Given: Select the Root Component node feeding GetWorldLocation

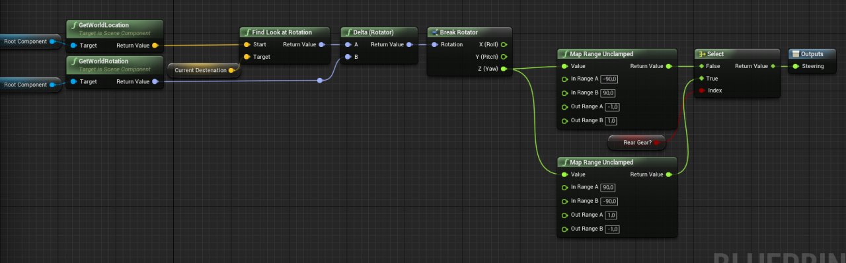Looking at the screenshot, I should click(30, 41).
